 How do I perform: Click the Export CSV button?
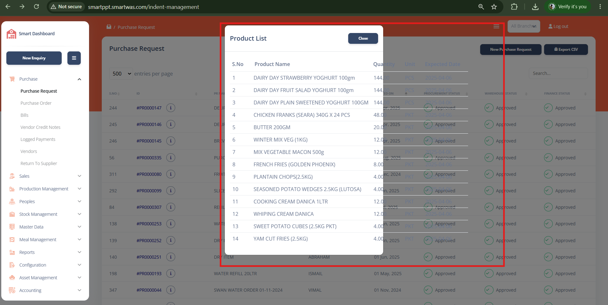click(x=566, y=50)
